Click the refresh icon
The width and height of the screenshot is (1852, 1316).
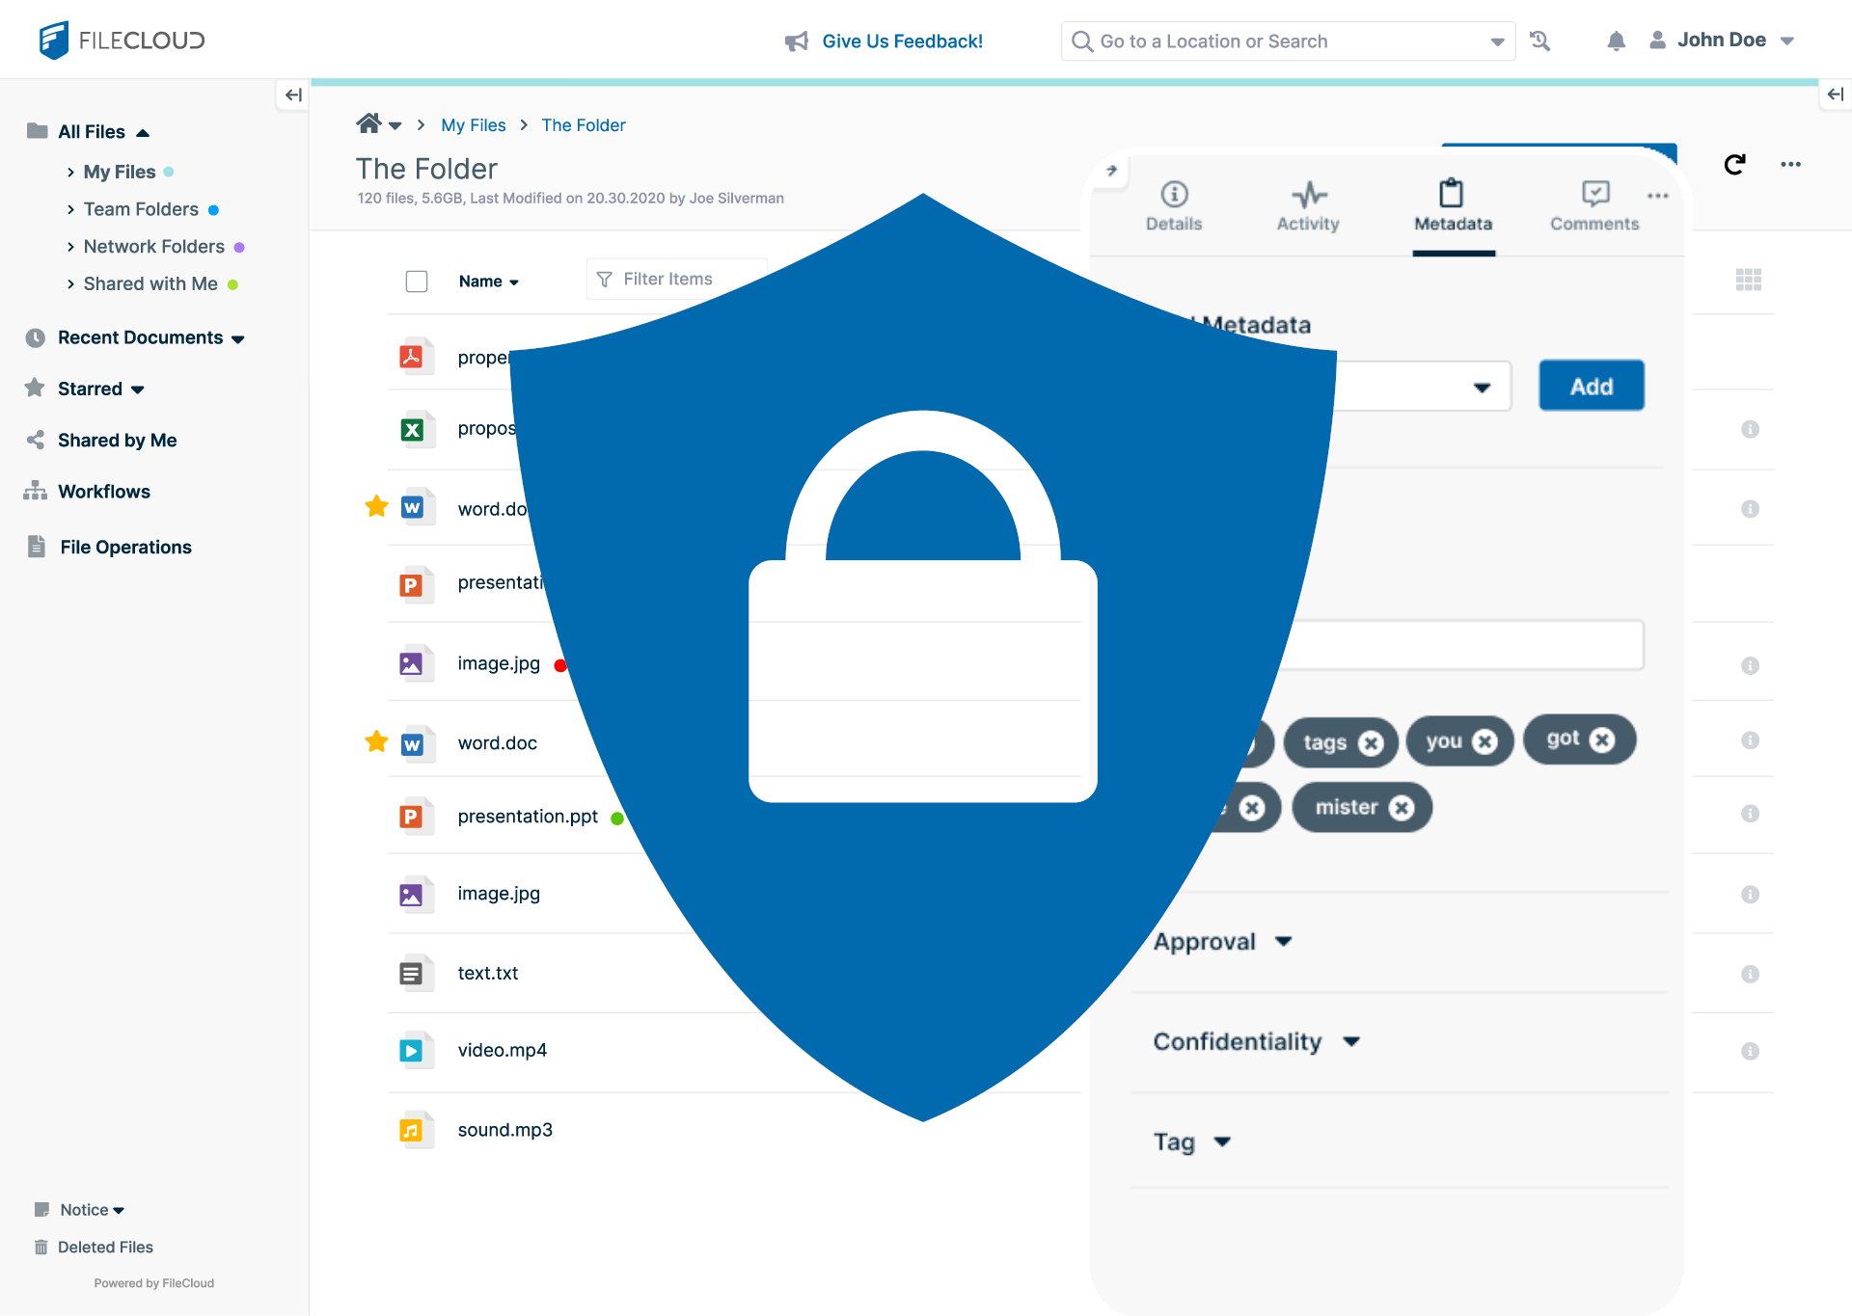(x=1734, y=165)
